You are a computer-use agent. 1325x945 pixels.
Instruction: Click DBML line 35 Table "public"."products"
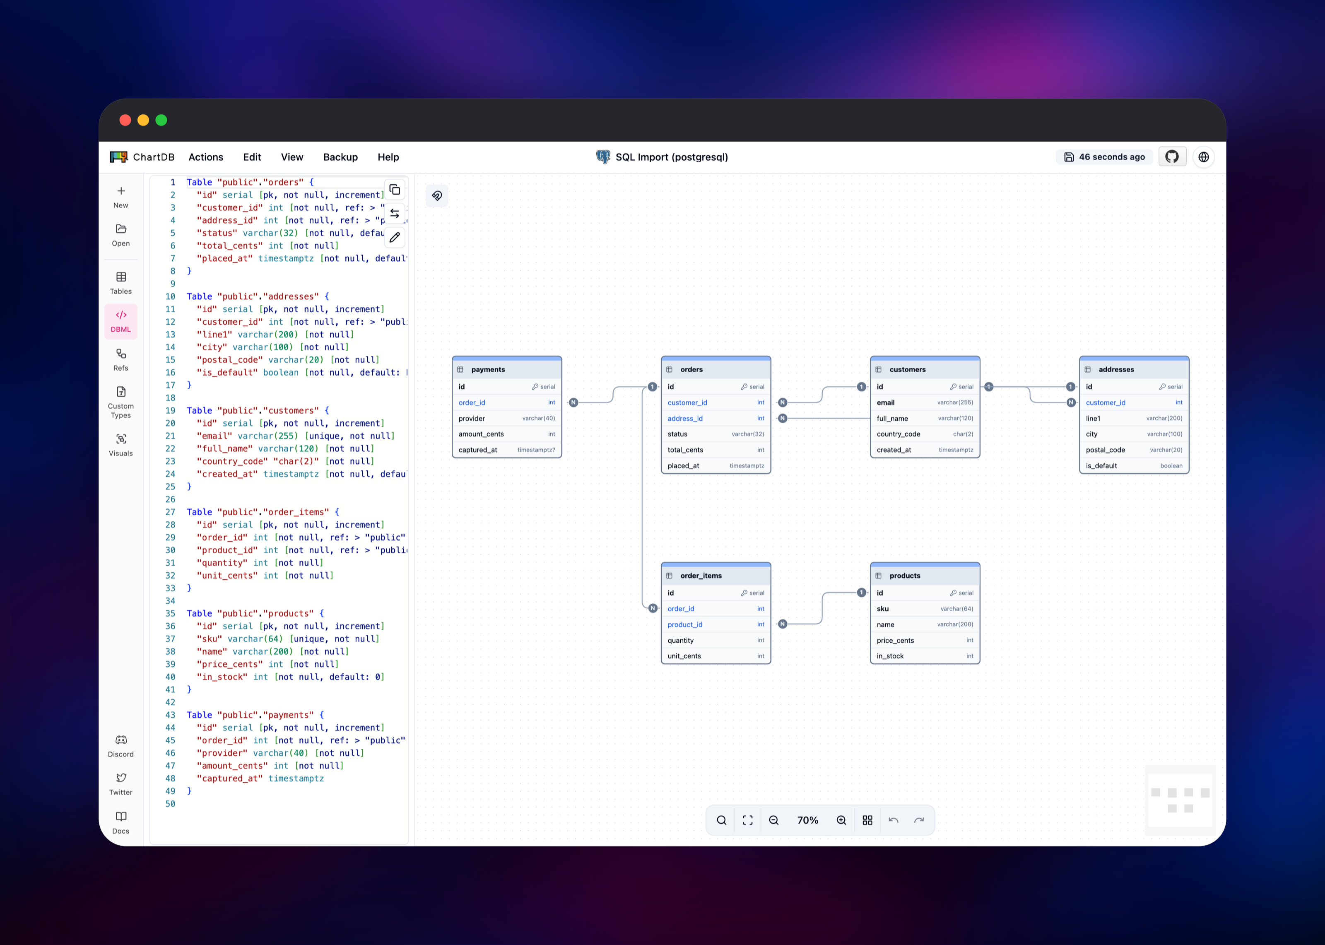coord(255,613)
